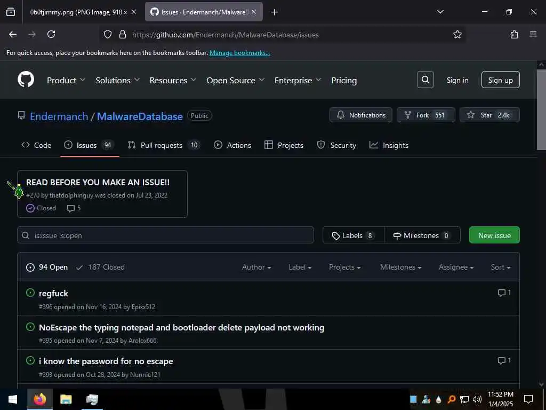This screenshot has height=410, width=546.
Task: Star the MalwareDatabase repository
Action: pyautogui.click(x=489, y=115)
